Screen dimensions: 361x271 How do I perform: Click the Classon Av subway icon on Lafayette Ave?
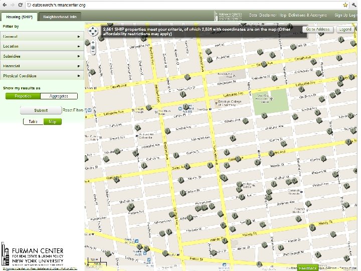90,110
